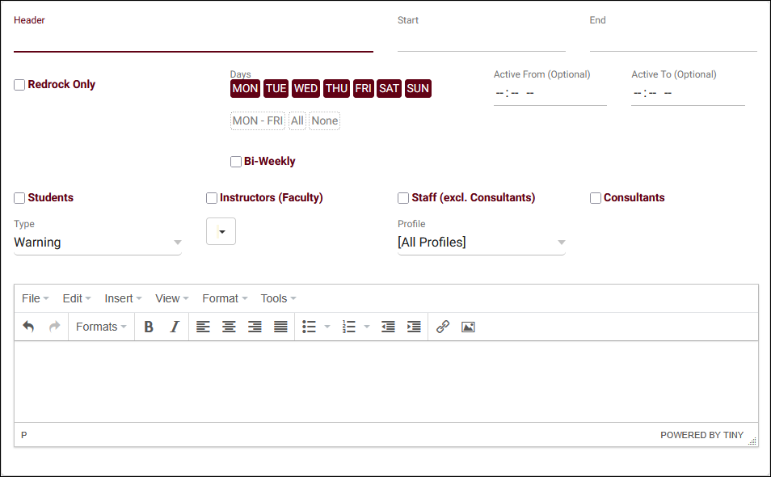
Task: Click the Undo icon in editor toolbar
Action: click(28, 327)
